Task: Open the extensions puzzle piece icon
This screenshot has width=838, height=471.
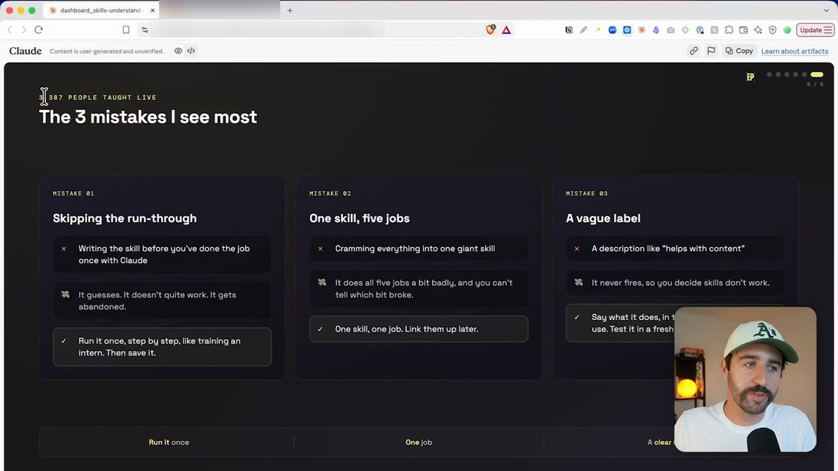Action: [x=729, y=30]
